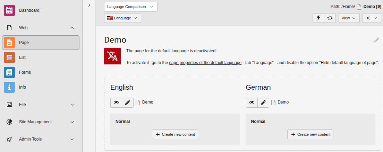Create new content in German column
Screen dimensions: 383x152
(x=310, y=134)
